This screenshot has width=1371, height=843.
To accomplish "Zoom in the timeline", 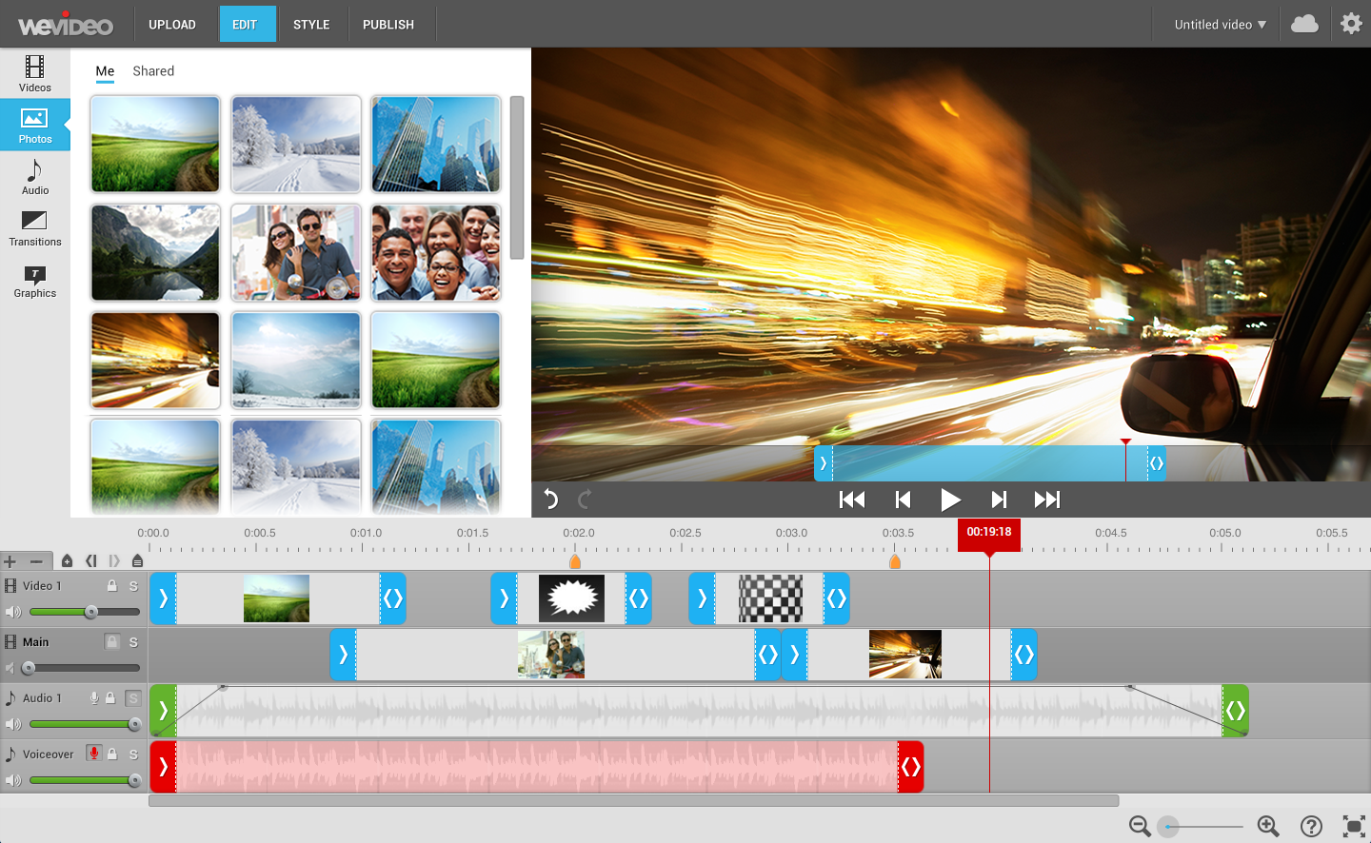I will [1268, 826].
